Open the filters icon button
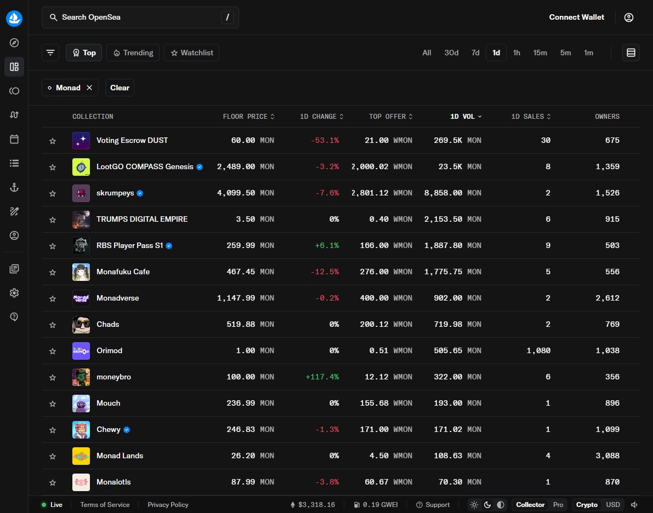653x513 pixels. [x=50, y=53]
